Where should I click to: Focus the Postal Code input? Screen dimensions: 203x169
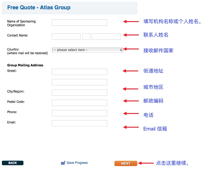click(x=79, y=103)
